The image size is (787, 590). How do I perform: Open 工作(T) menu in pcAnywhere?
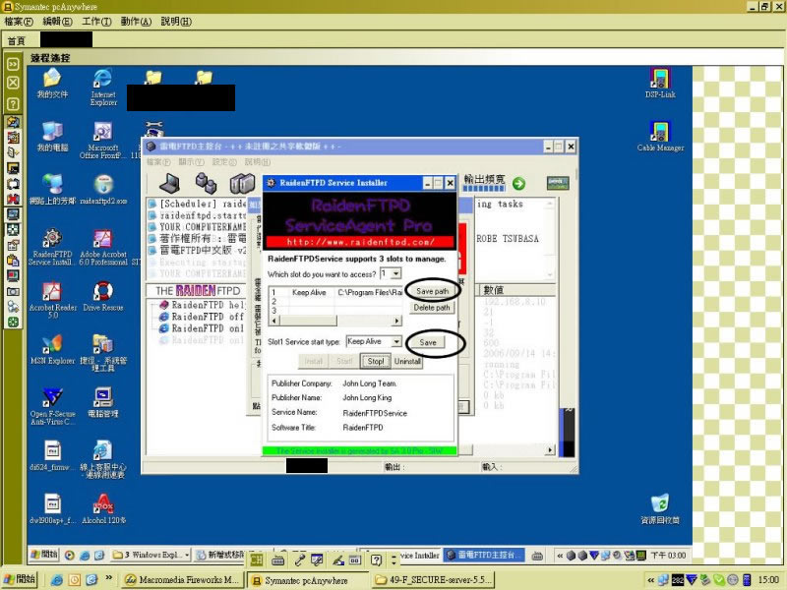point(96,21)
